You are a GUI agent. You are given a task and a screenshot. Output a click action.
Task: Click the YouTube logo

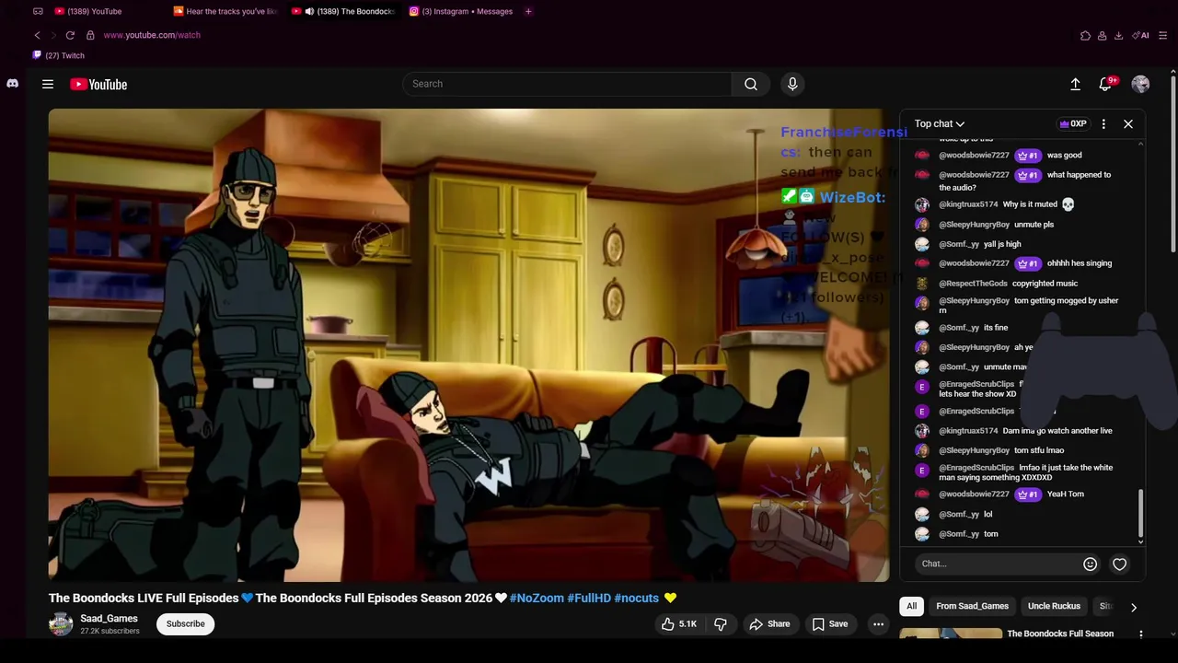coord(98,84)
